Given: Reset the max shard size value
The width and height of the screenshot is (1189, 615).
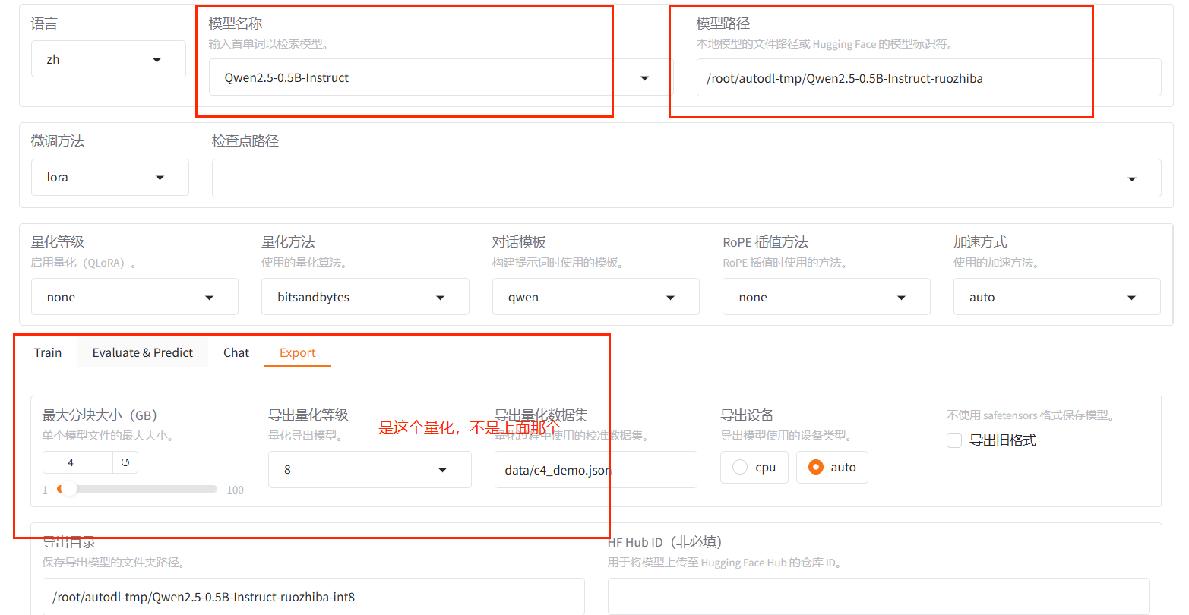Looking at the screenshot, I should point(125,462).
